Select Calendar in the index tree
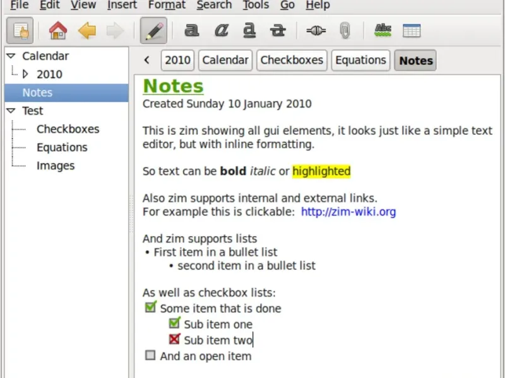This screenshot has width=505, height=378. [x=45, y=56]
